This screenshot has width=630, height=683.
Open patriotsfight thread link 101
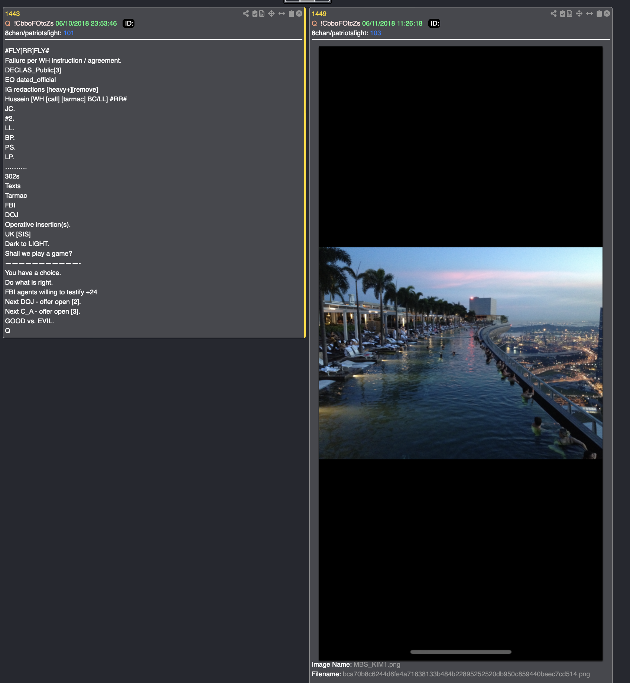(x=69, y=33)
